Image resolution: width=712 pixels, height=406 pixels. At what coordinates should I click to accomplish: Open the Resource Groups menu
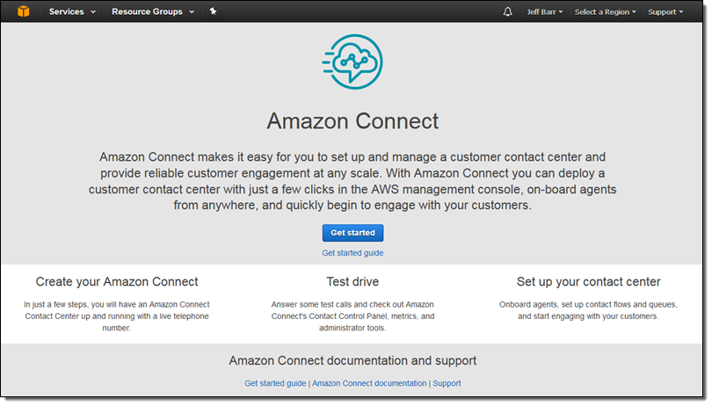point(152,11)
